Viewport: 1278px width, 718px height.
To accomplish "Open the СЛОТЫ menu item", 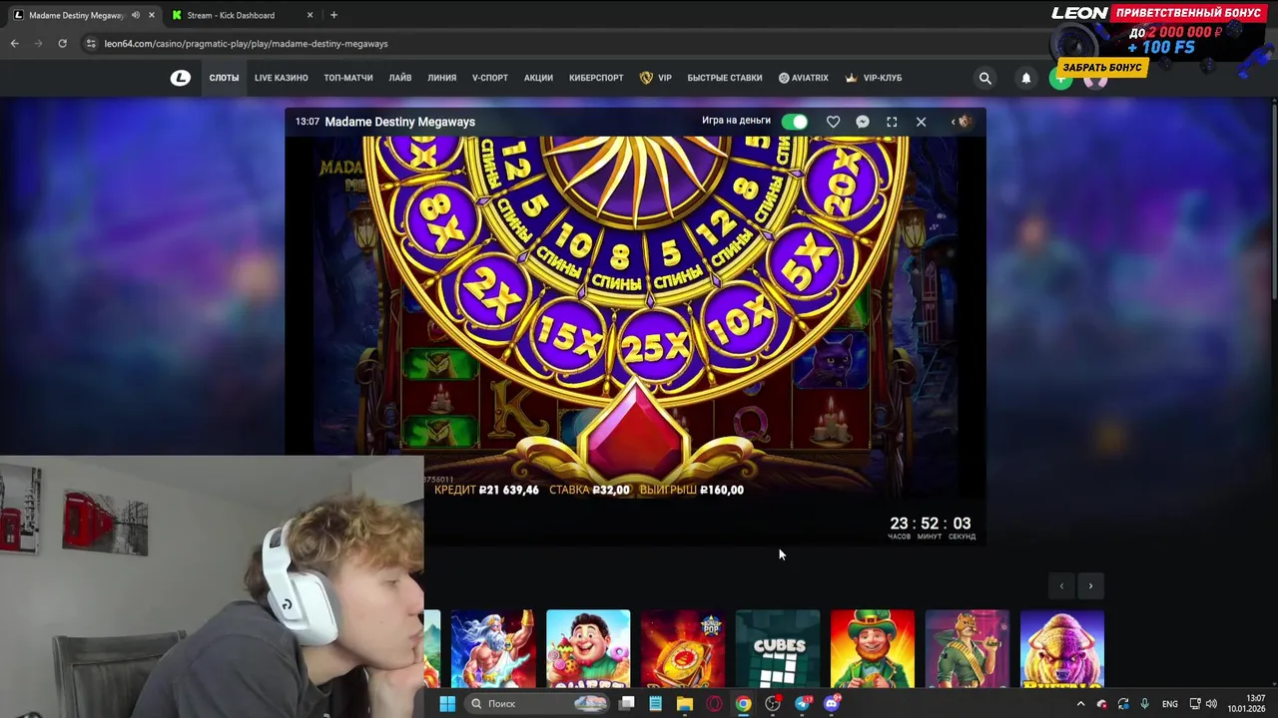I will click(224, 78).
